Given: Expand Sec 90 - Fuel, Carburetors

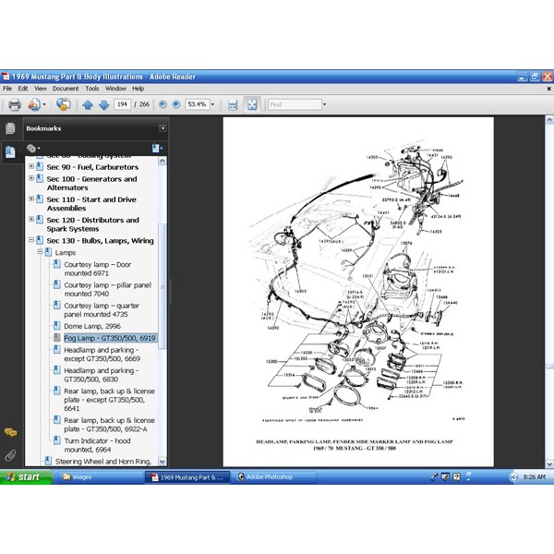Looking at the screenshot, I should [x=31, y=166].
